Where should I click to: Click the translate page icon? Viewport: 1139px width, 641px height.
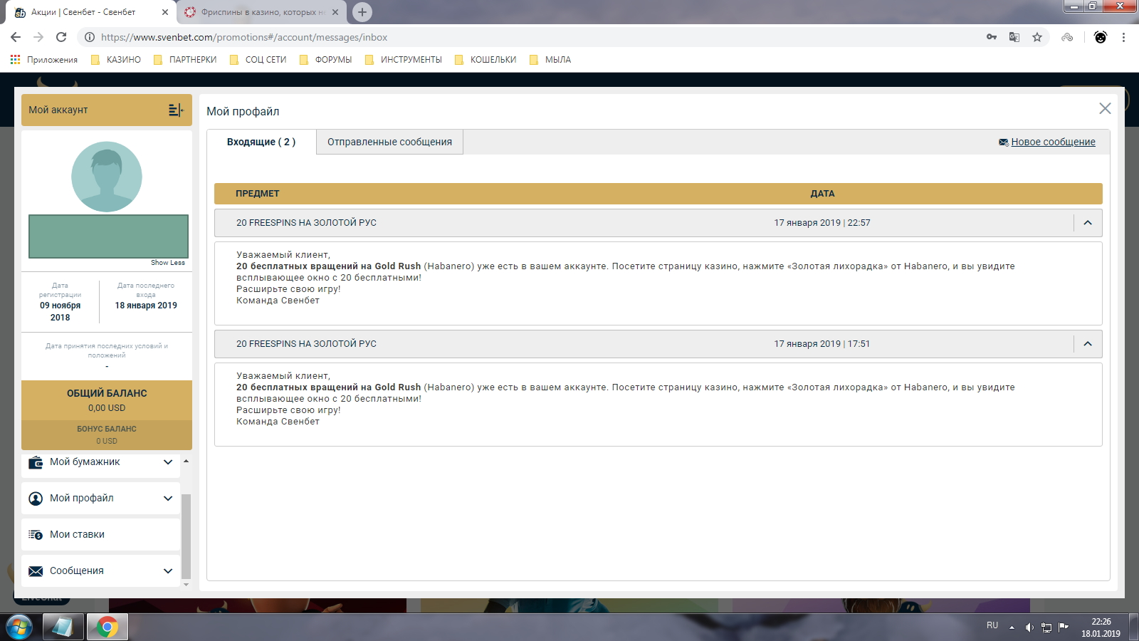[x=1014, y=37]
